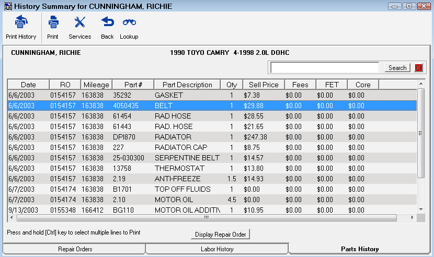Click part number 25-030300 cell
The width and height of the screenshot is (434, 257).
tap(129, 158)
